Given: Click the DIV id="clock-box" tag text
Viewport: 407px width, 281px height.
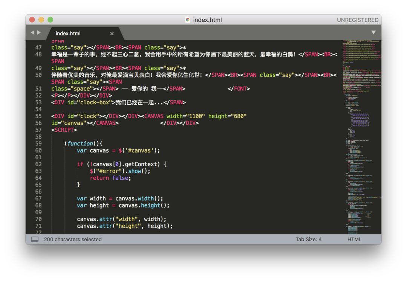Looking at the screenshot, I should [83, 102].
